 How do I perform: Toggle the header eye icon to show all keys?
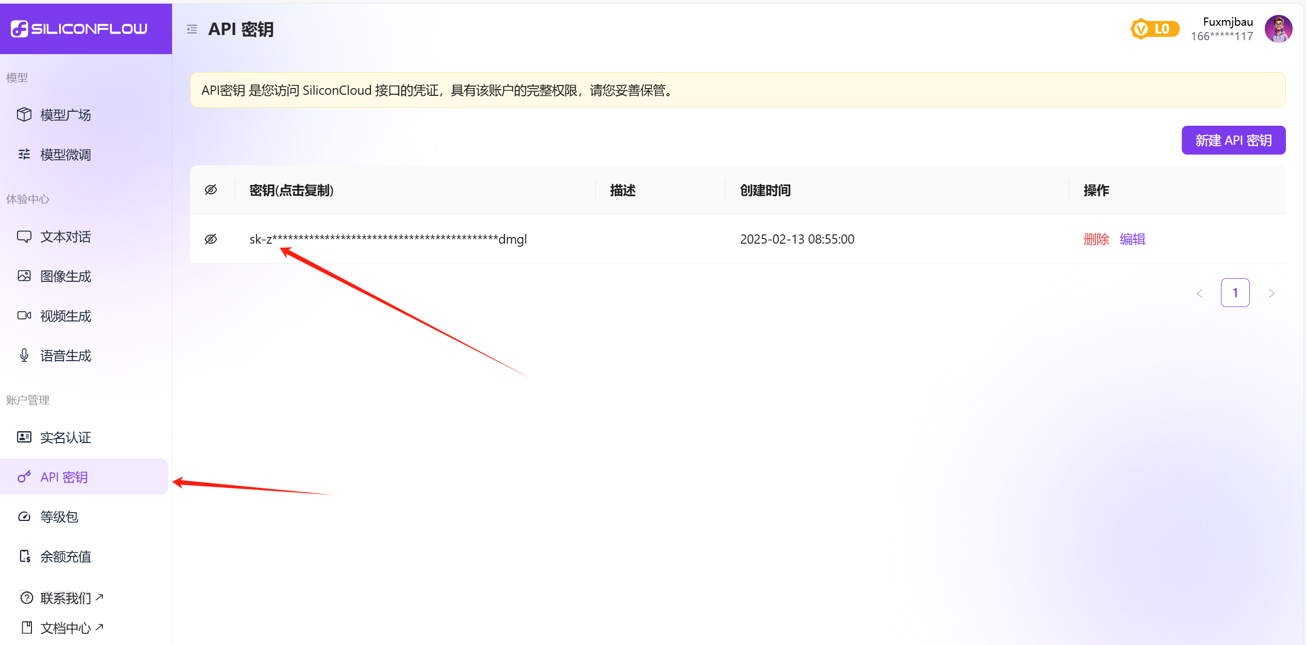tap(211, 190)
